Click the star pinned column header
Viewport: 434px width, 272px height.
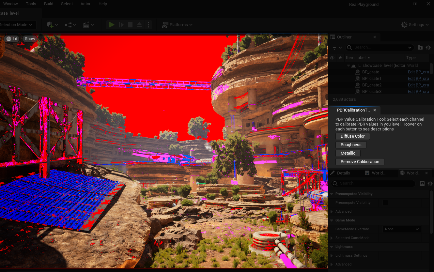pos(340,58)
